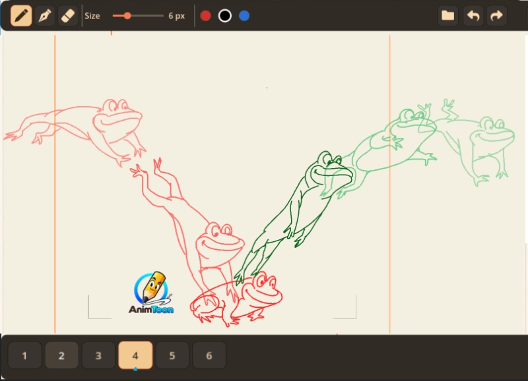Select the Pencil drawing tool
Viewport: 528px width, 381px height.
click(x=21, y=16)
